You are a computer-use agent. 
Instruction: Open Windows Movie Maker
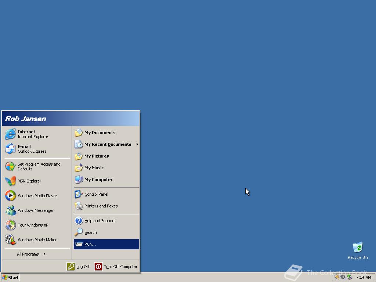tap(37, 239)
